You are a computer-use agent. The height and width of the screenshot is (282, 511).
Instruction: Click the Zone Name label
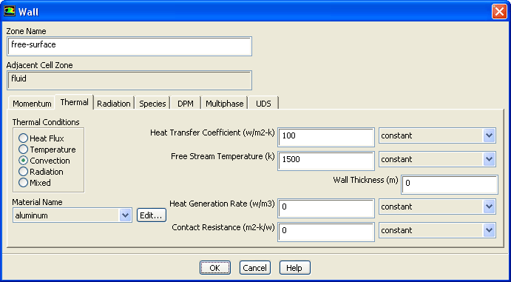[x=26, y=31]
